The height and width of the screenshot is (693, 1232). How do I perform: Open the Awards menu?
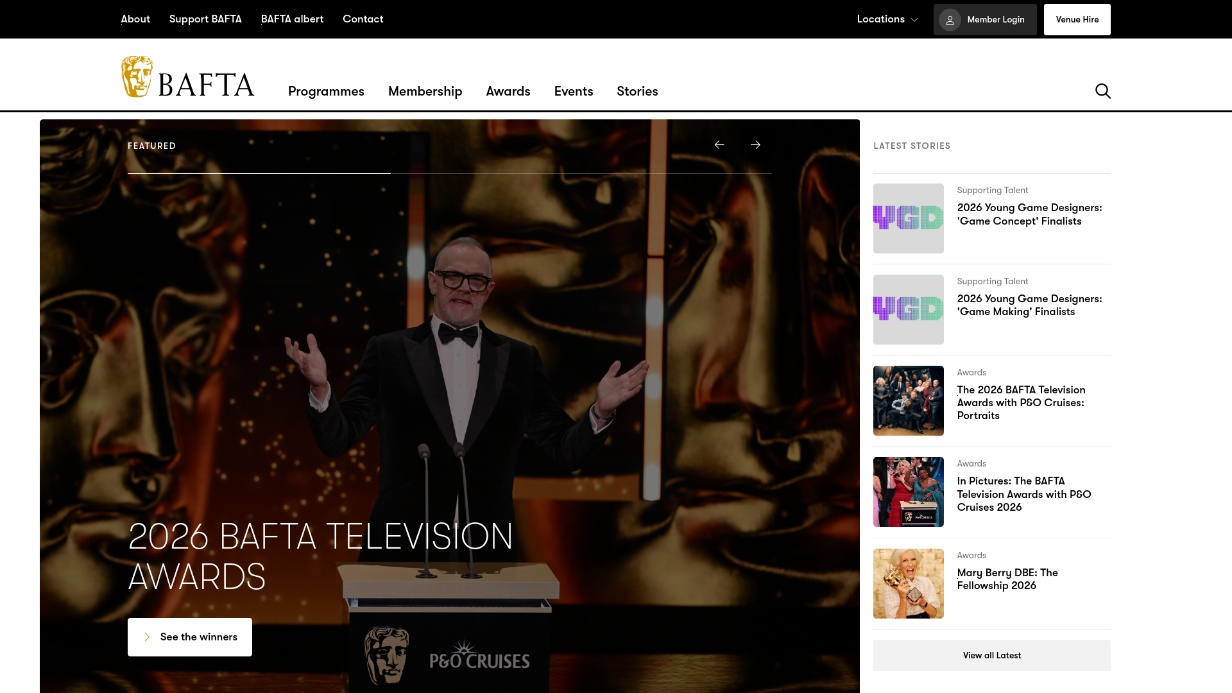click(508, 91)
